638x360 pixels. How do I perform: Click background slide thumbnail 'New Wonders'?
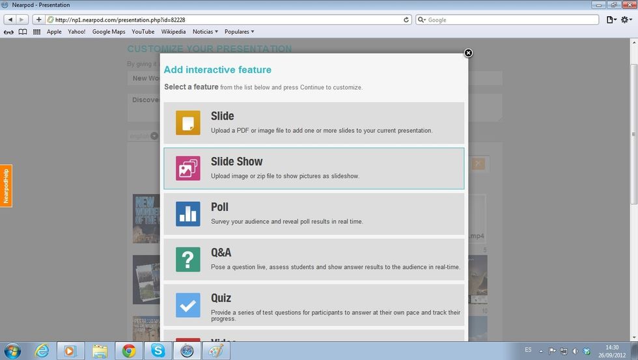click(146, 219)
